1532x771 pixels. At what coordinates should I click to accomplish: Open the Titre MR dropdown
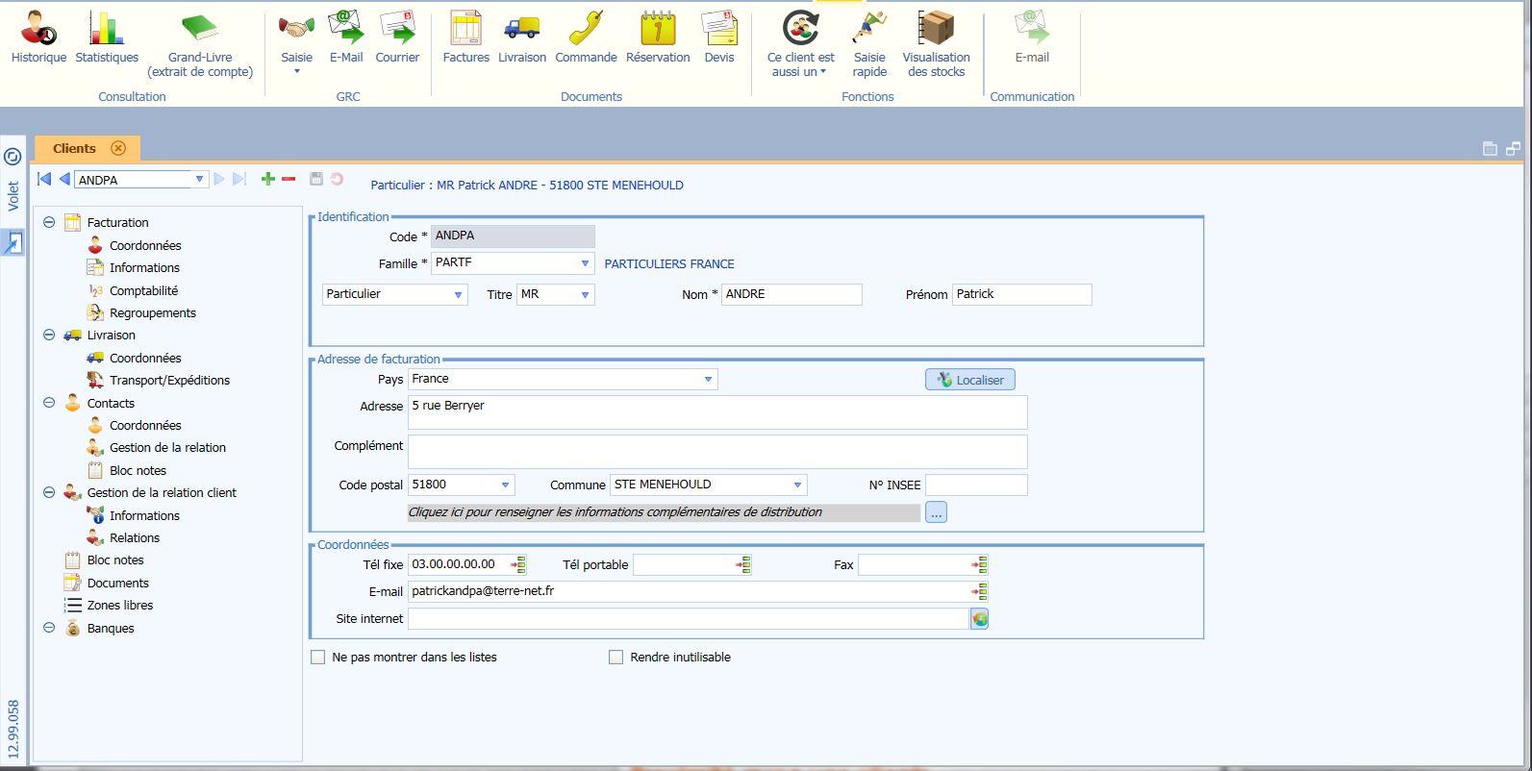[x=585, y=295]
